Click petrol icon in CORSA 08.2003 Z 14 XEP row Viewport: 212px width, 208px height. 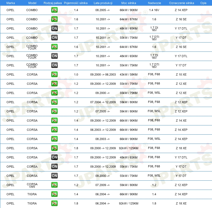point(54,139)
